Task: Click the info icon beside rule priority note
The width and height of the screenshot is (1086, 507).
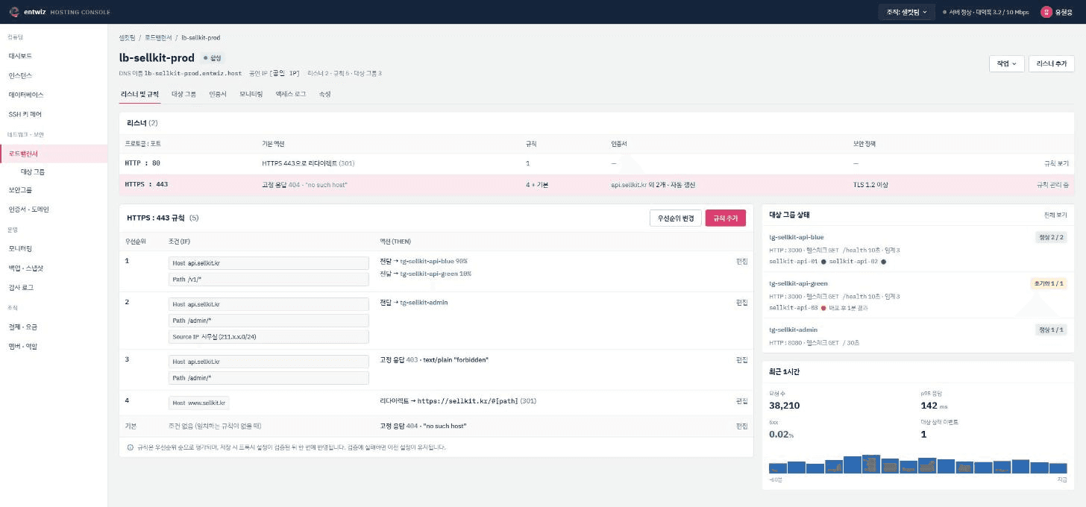Action: pyautogui.click(x=131, y=447)
